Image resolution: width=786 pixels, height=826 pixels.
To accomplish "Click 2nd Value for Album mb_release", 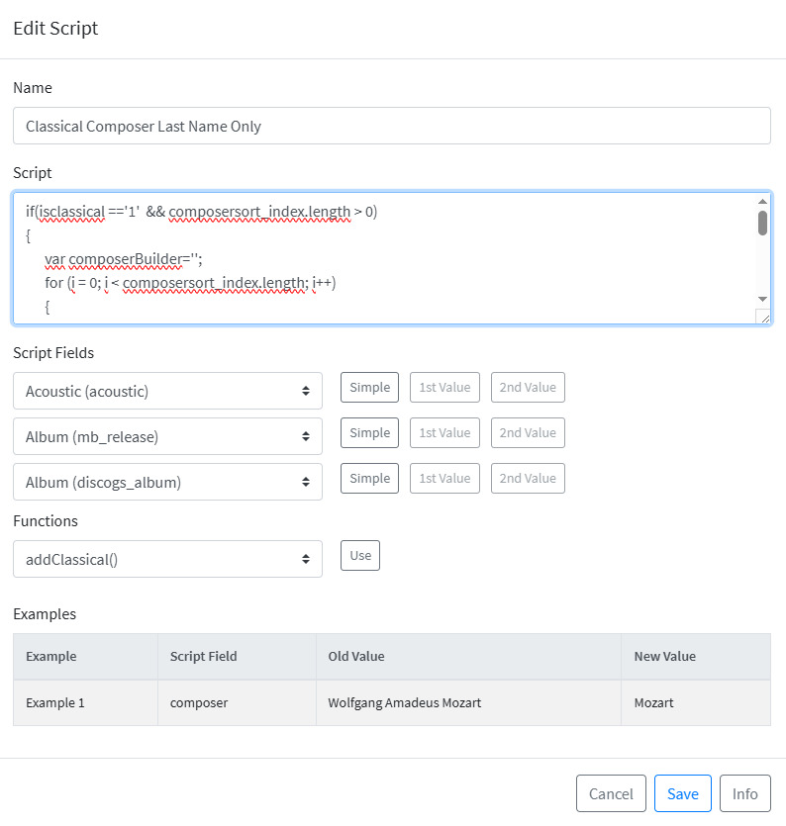I will tap(528, 432).
